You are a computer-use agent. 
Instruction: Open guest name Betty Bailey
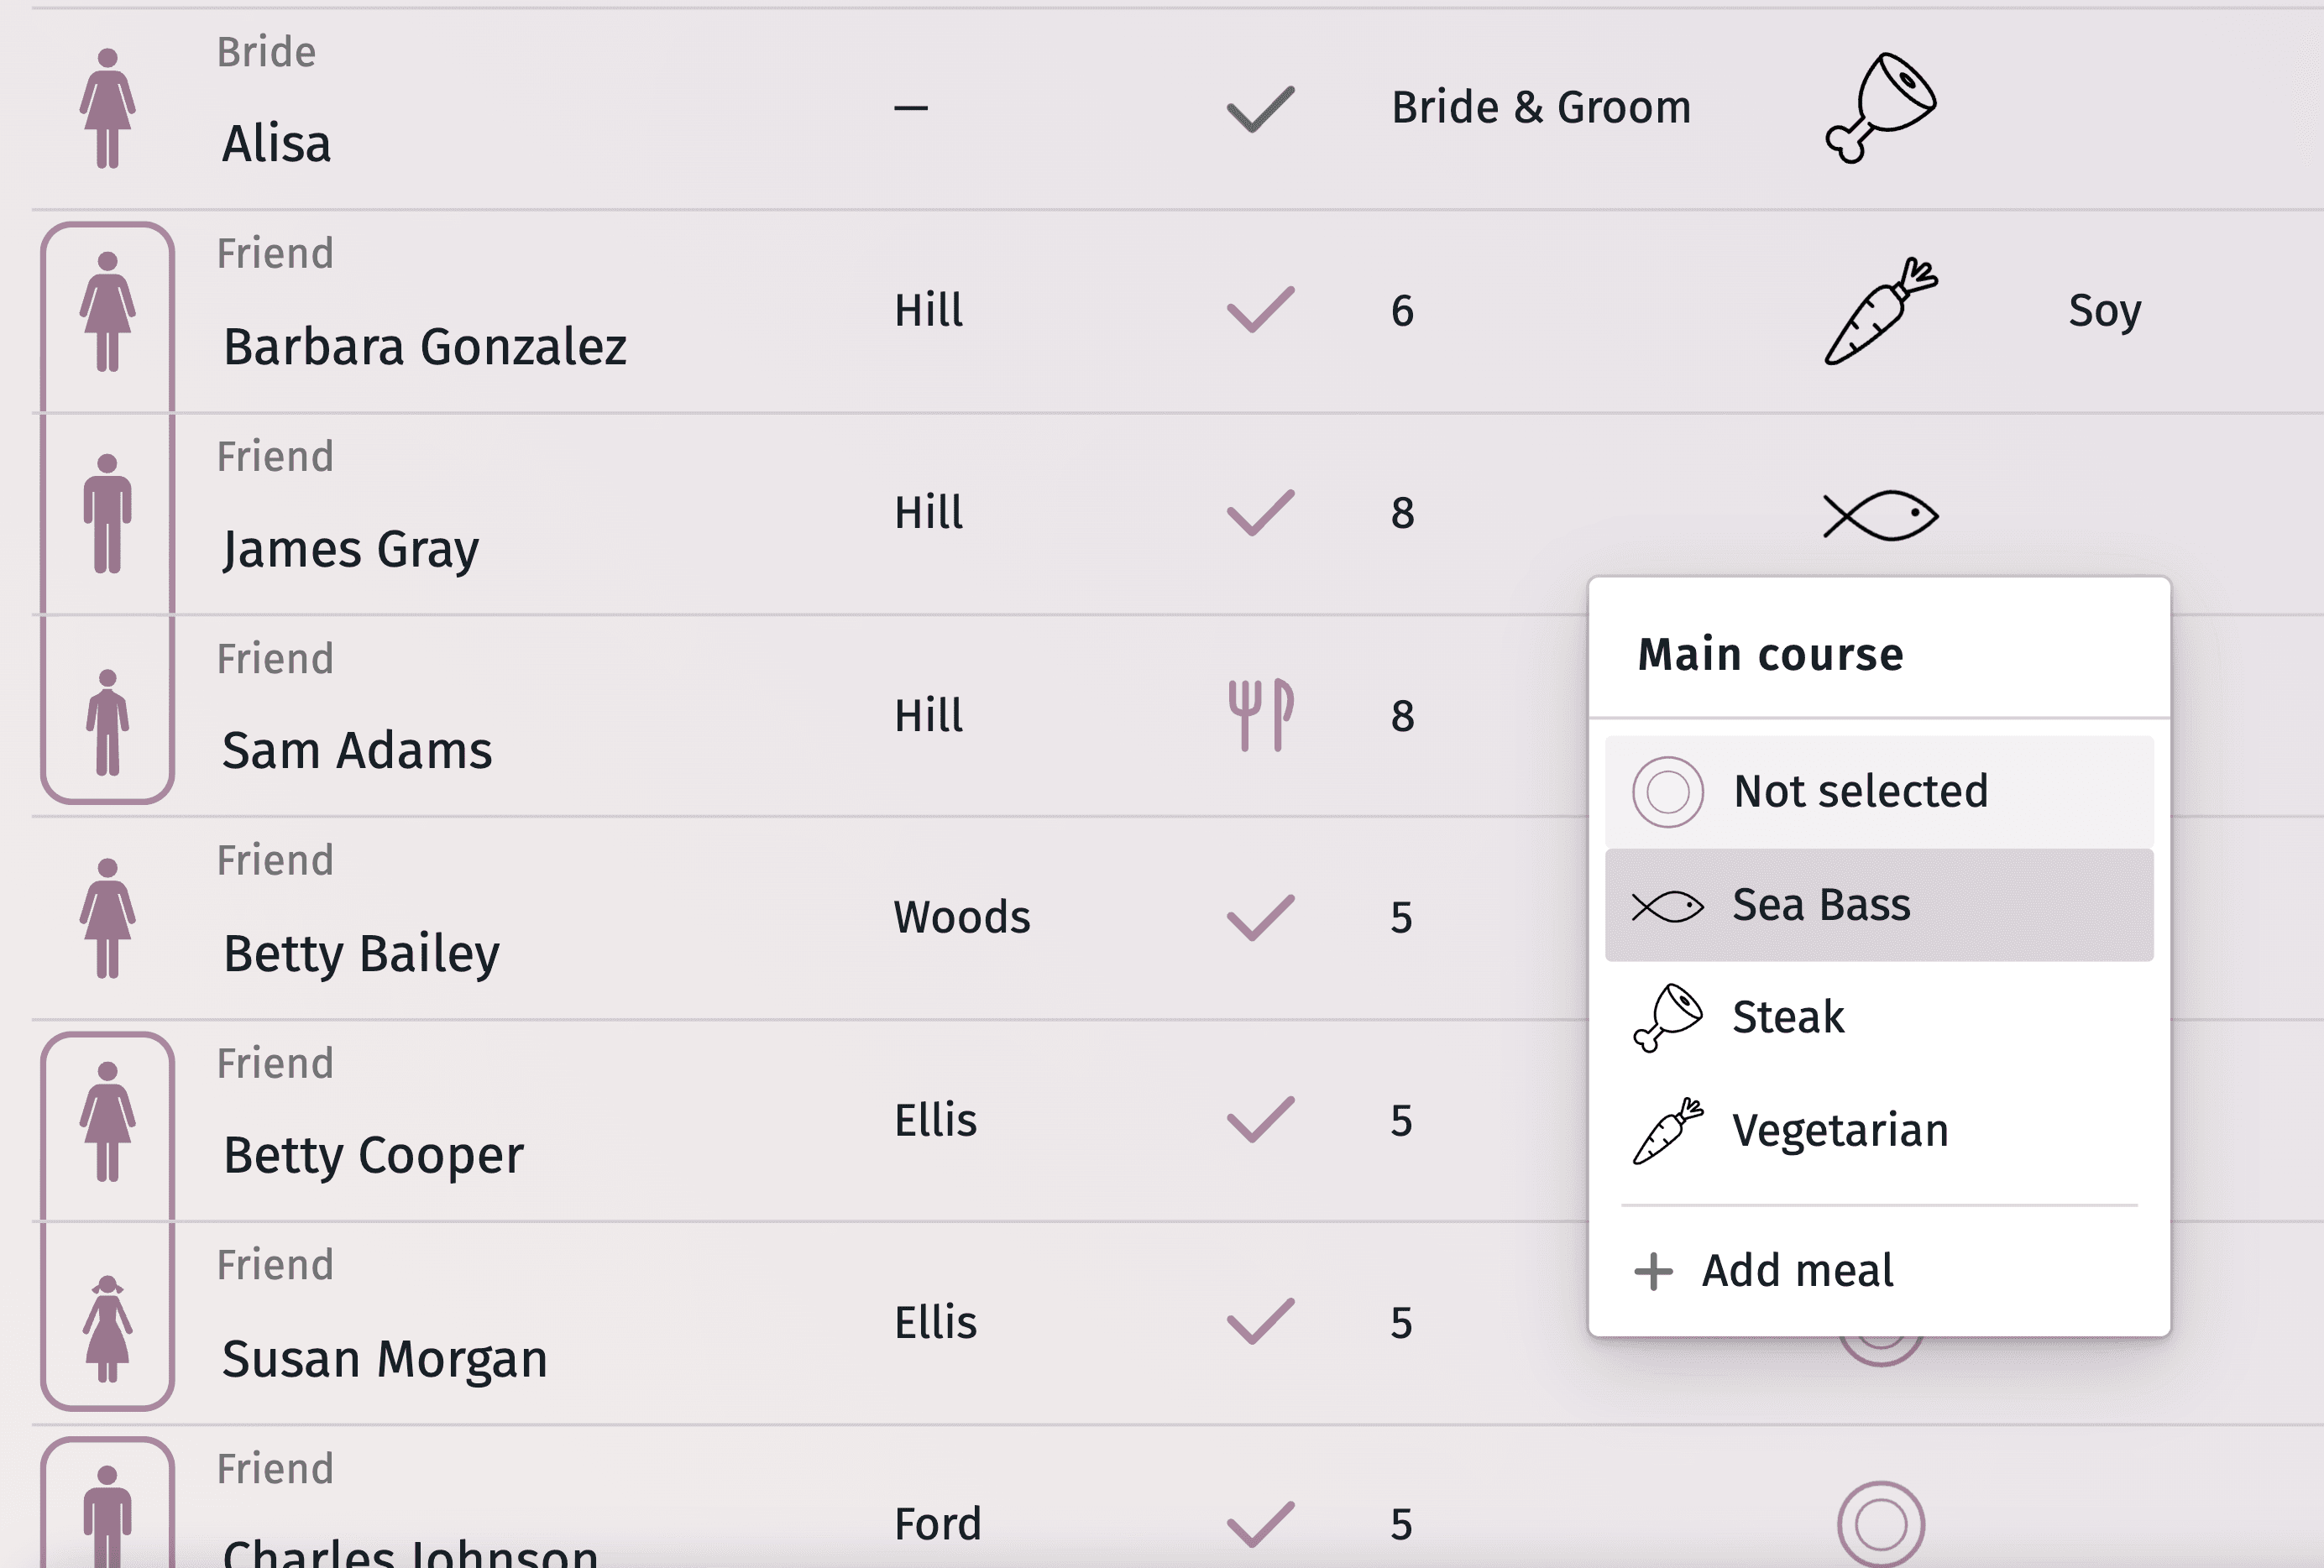(361, 953)
